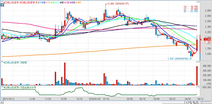Click the 03/05 date axis label
The image size is (212, 104).
pos(157,99)
